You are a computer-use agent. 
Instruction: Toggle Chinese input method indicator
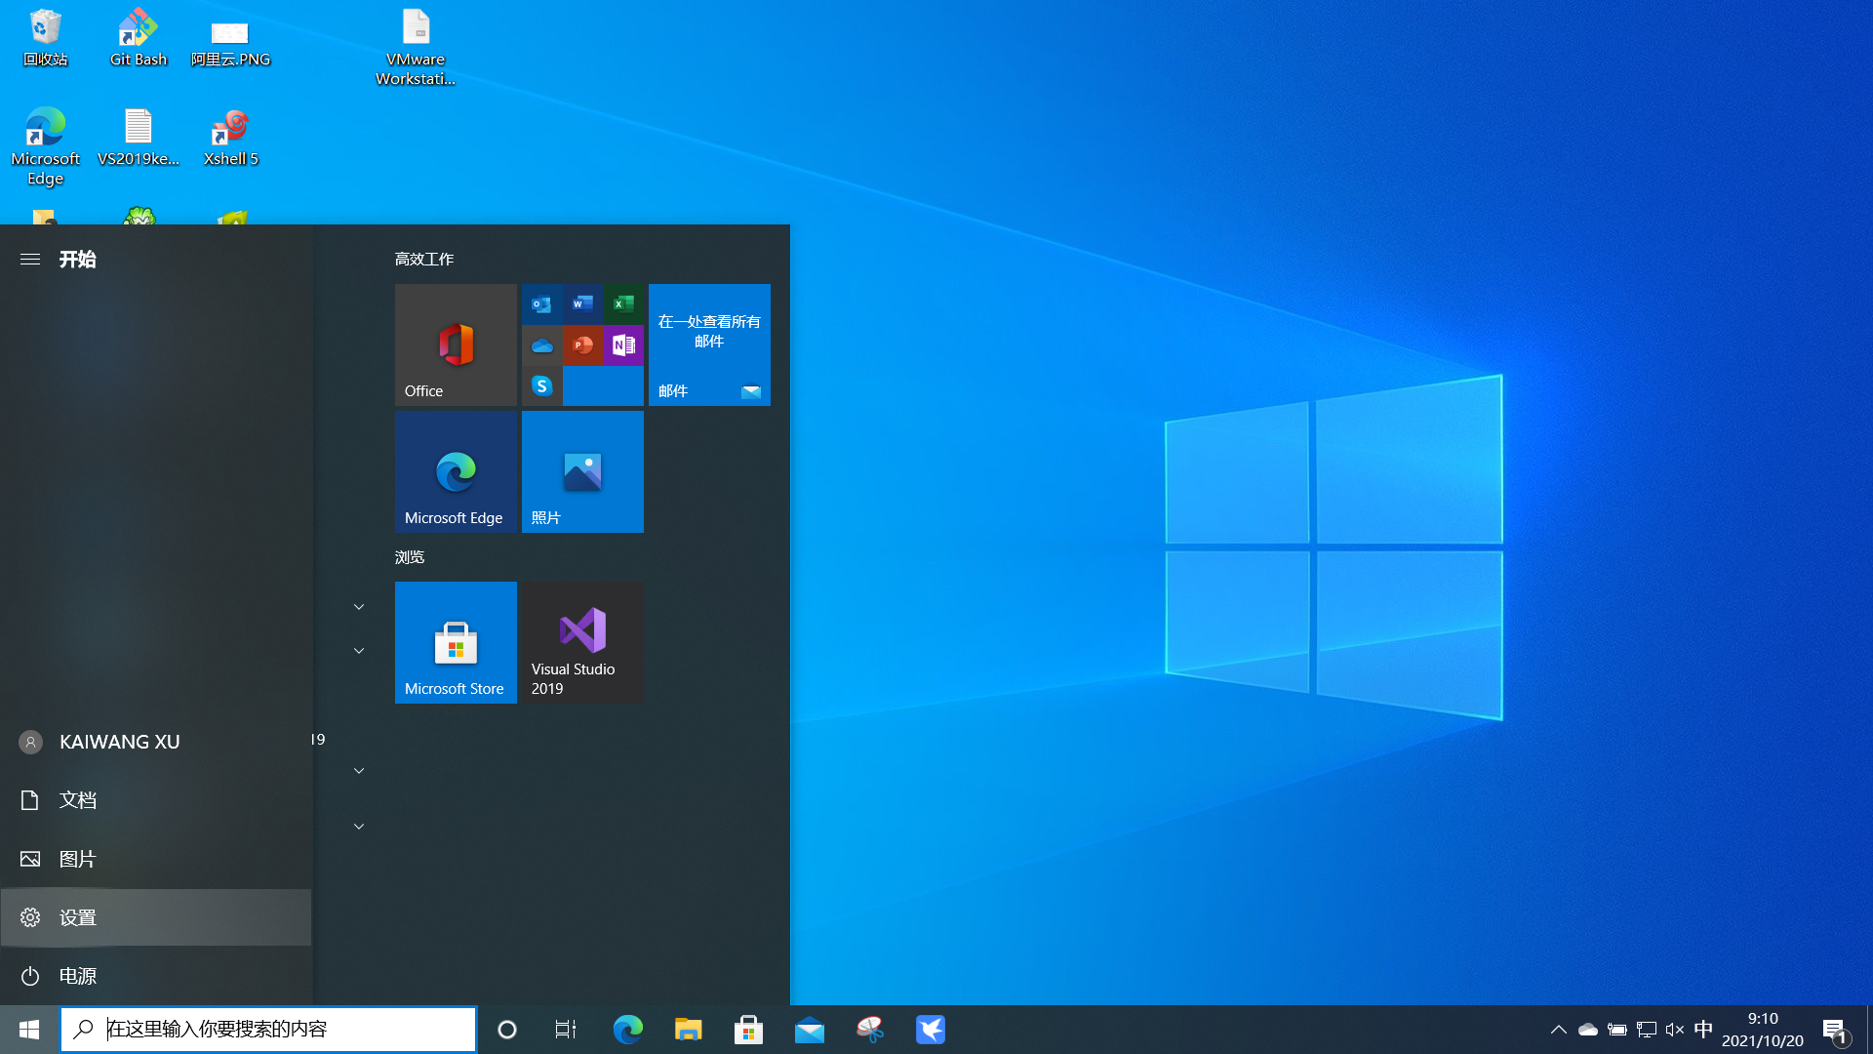1702,1029
